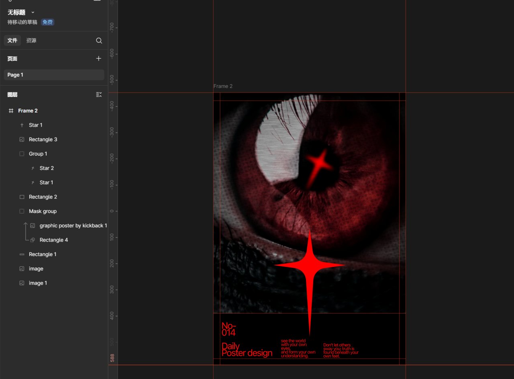Select the Rectangle 4 layer name
Viewport: 514px width, 379px height.
pos(54,240)
